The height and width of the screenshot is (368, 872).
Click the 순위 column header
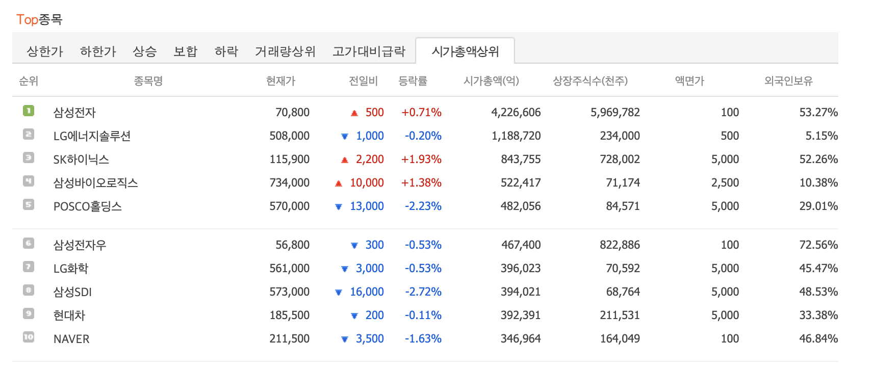click(x=29, y=81)
